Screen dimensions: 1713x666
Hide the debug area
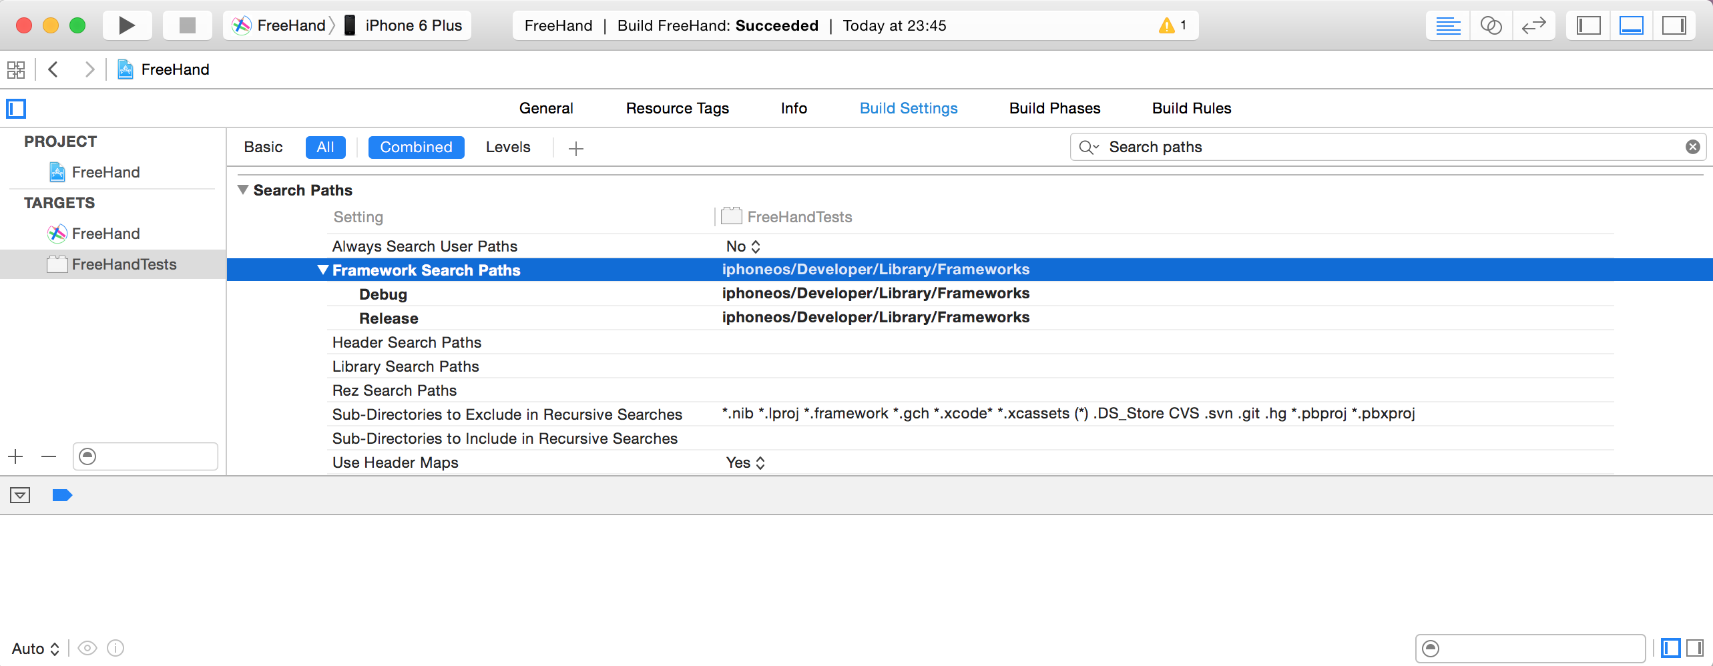click(20, 495)
